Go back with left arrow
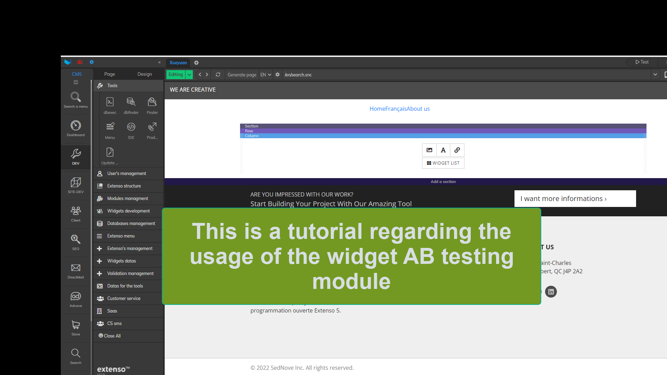Image resolution: width=667 pixels, height=375 pixels. tap(200, 75)
